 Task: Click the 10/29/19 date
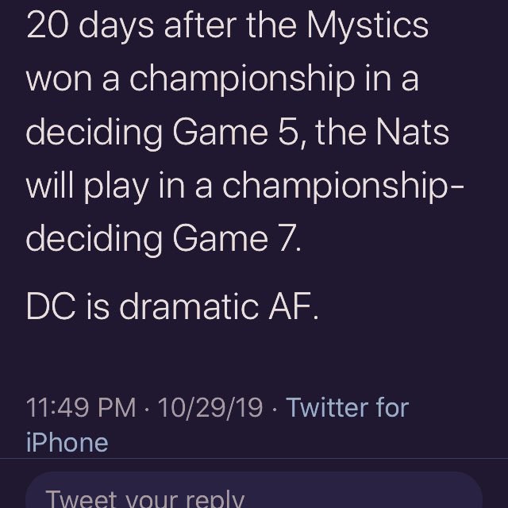tap(210, 407)
